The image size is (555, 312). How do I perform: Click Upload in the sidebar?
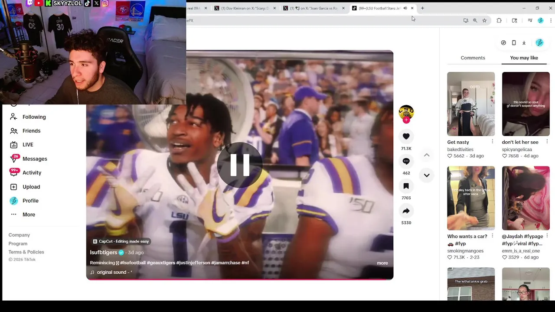pyautogui.click(x=31, y=187)
